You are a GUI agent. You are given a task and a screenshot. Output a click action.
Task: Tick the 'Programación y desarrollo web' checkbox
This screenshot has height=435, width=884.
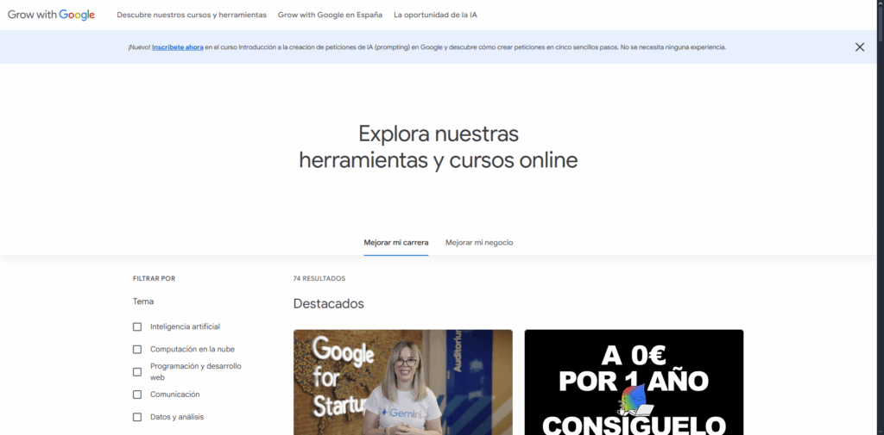(x=137, y=372)
